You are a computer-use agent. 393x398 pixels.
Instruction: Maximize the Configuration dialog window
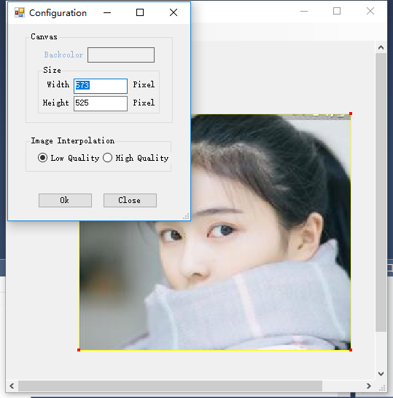pos(140,12)
